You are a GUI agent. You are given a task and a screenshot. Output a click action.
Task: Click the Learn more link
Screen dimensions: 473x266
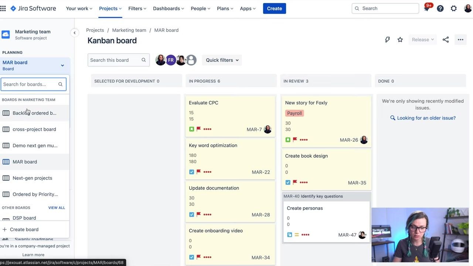pos(33,255)
